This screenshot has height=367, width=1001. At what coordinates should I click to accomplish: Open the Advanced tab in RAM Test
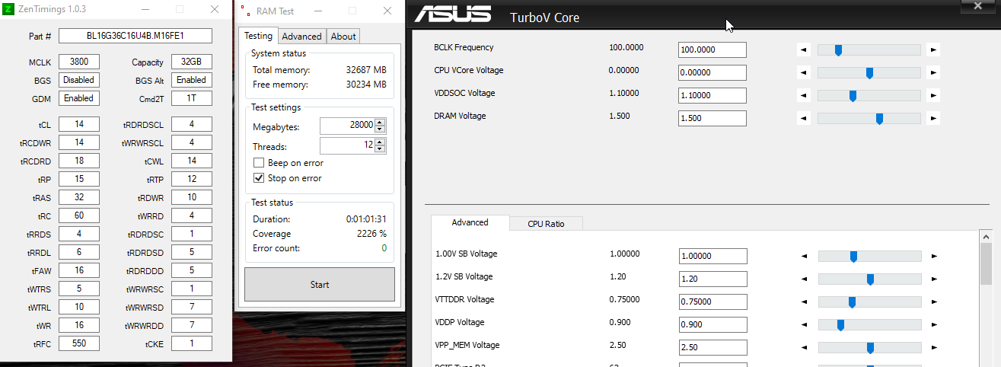tap(302, 36)
